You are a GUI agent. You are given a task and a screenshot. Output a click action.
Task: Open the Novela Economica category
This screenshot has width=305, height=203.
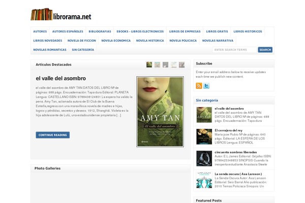116,41
